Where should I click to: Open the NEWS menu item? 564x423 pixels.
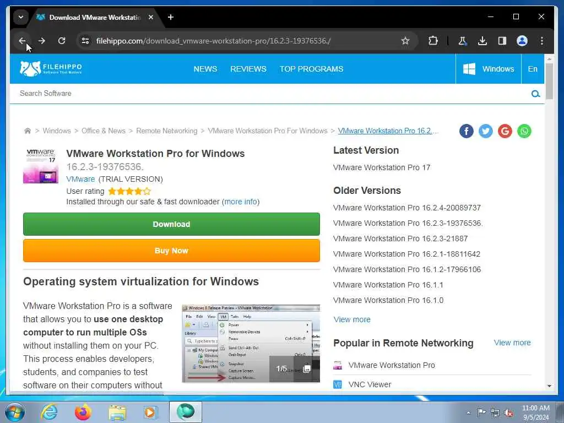(205, 69)
